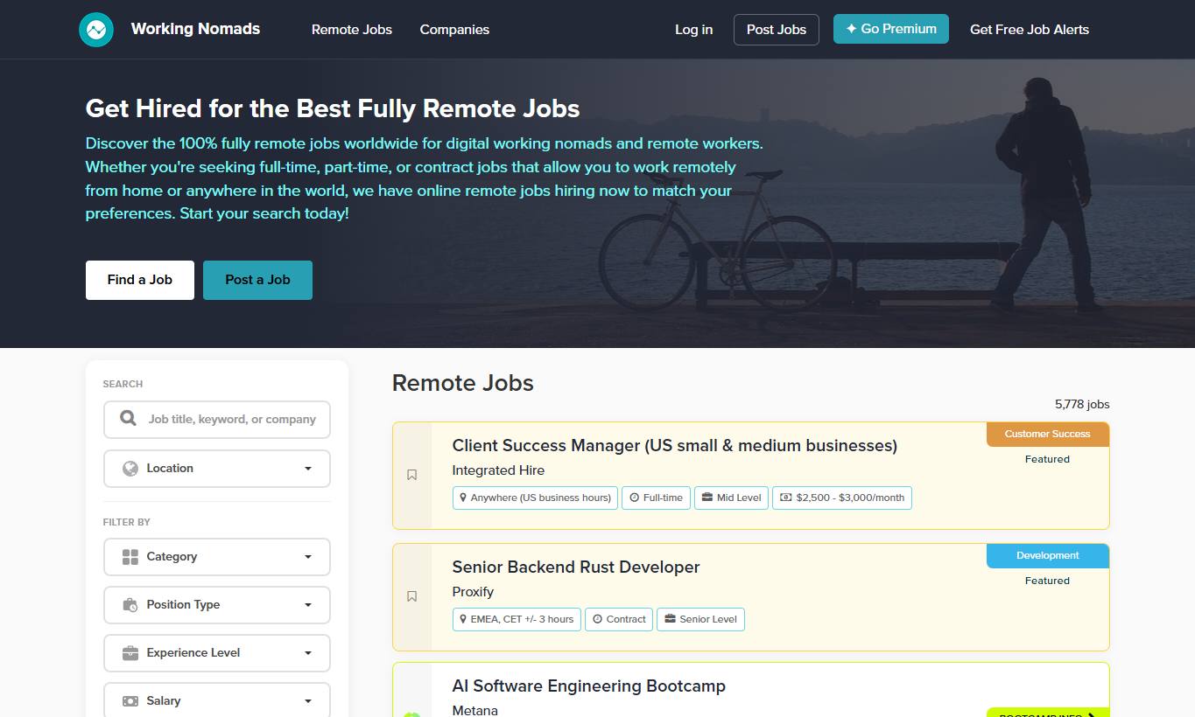The width and height of the screenshot is (1195, 717).
Task: Click the Integrated Hire company name
Action: (498, 470)
